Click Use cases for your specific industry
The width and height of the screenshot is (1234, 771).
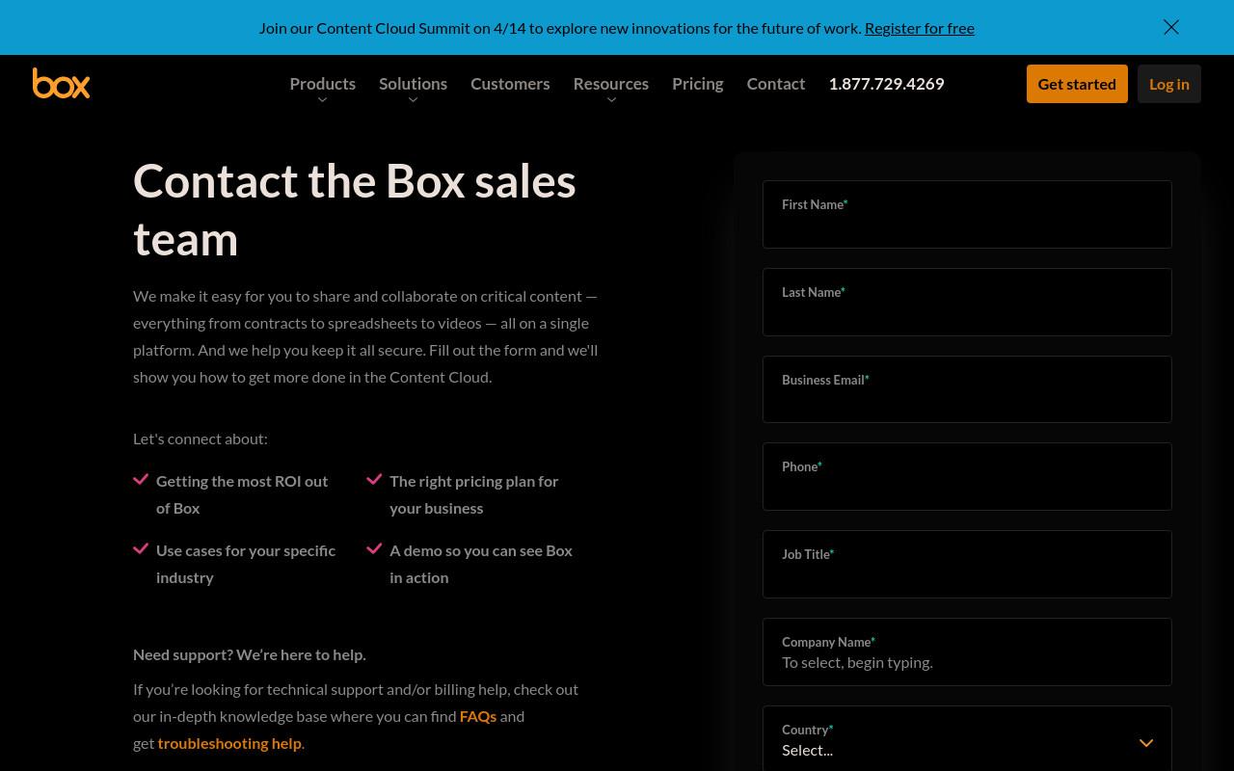(246, 564)
